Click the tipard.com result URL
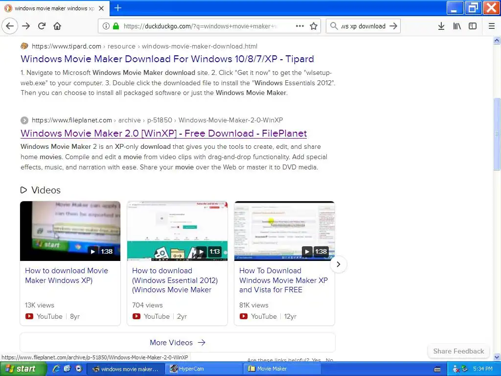This screenshot has height=376, width=501. [144, 46]
